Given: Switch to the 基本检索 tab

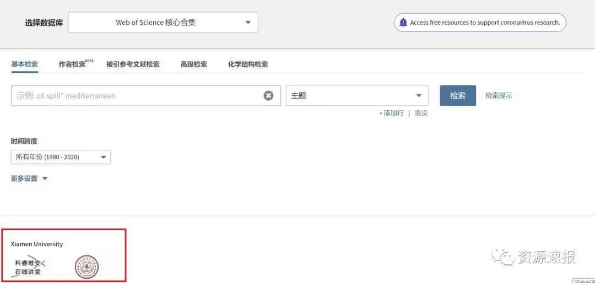Looking at the screenshot, I should [x=24, y=64].
